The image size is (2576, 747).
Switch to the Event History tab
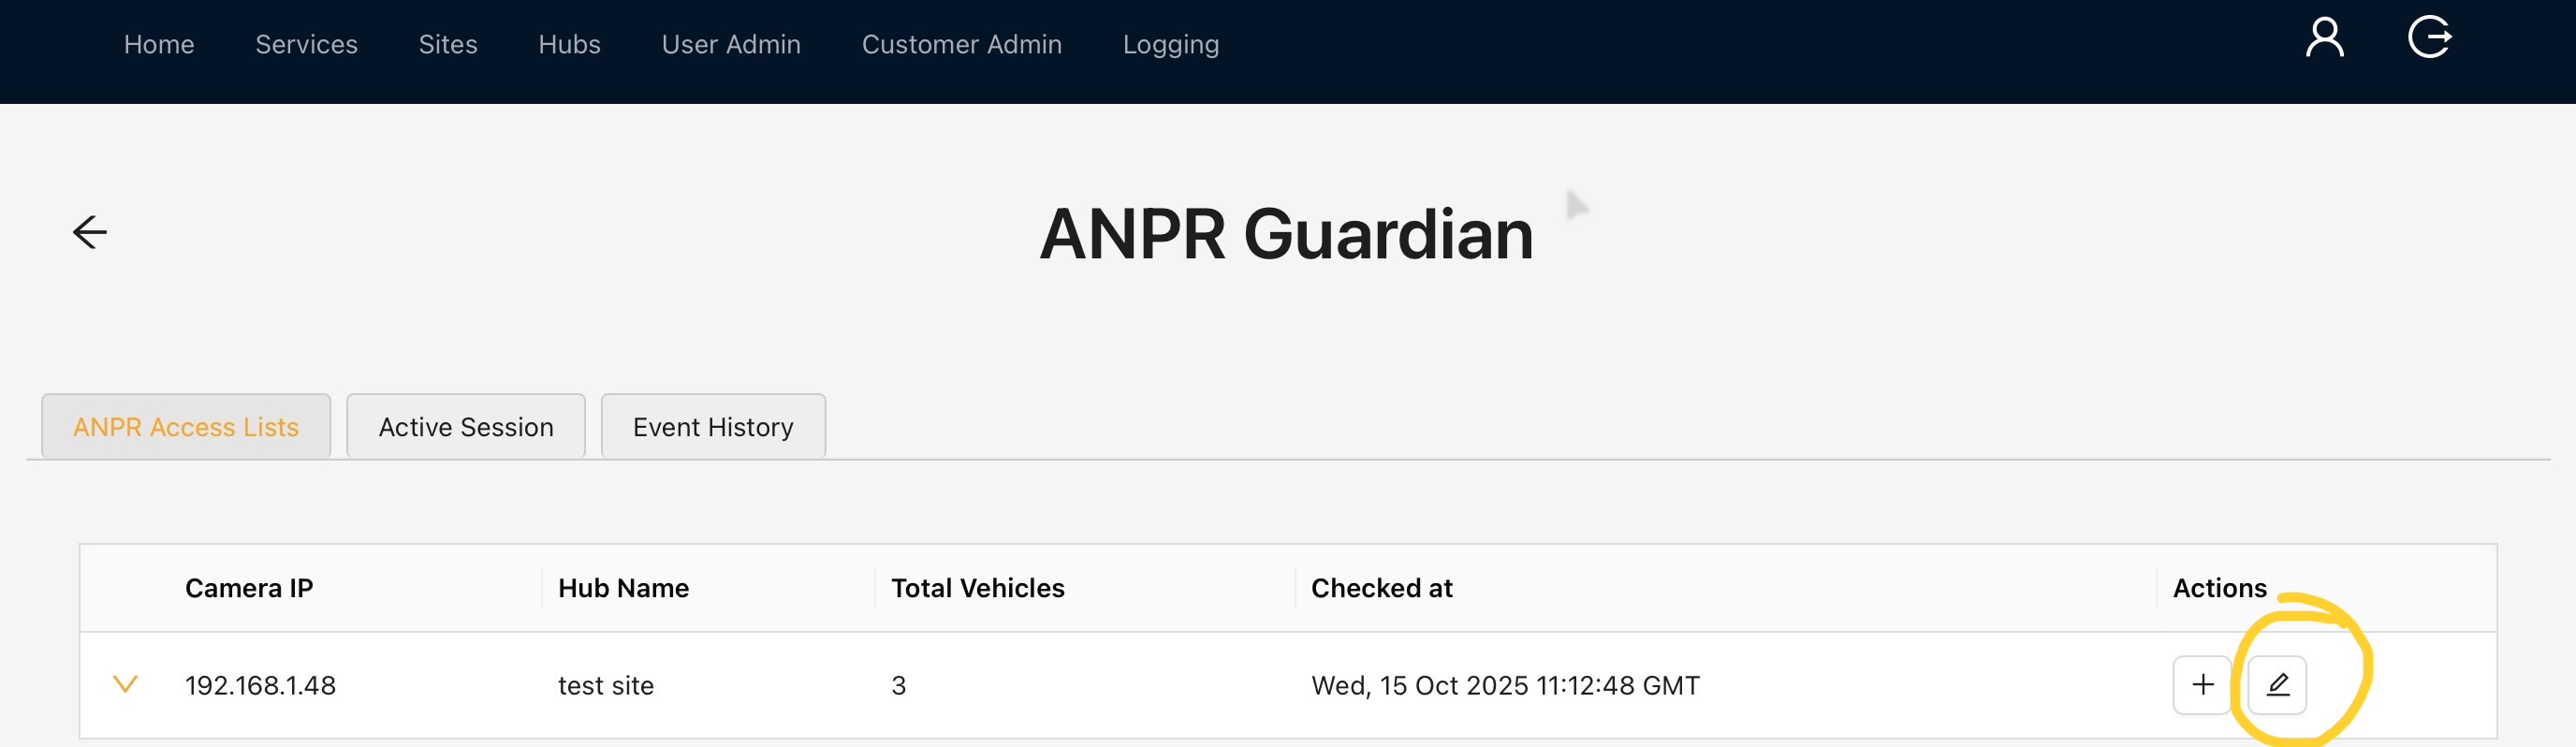tap(713, 427)
